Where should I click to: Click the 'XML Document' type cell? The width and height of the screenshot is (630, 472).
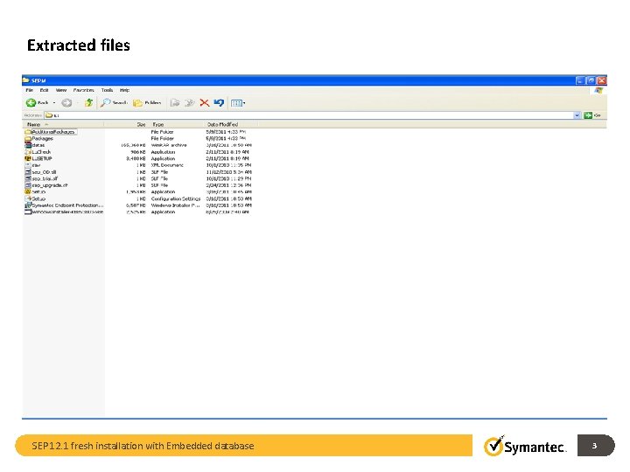pos(167,165)
